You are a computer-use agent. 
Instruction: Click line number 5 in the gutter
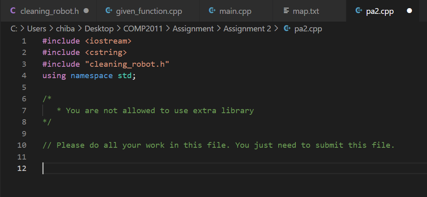pyautogui.click(x=24, y=88)
